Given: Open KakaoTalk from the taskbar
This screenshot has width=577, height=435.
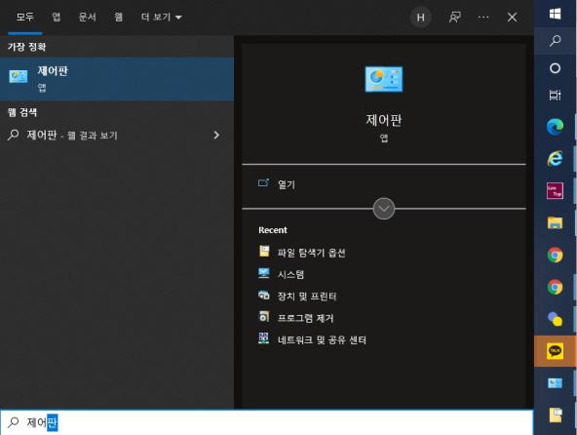Looking at the screenshot, I should (x=555, y=351).
